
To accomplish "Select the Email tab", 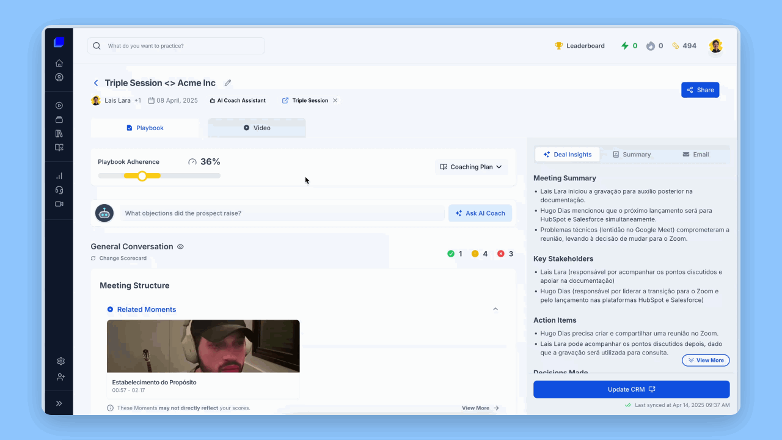I will coord(696,155).
